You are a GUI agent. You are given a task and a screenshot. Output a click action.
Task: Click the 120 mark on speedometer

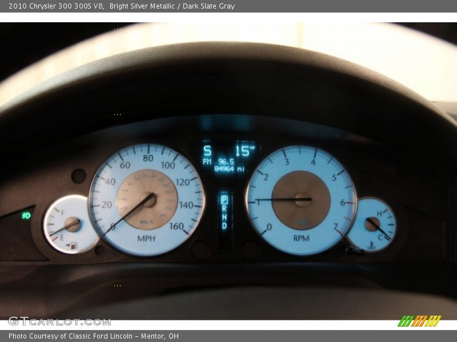pyautogui.click(x=182, y=182)
